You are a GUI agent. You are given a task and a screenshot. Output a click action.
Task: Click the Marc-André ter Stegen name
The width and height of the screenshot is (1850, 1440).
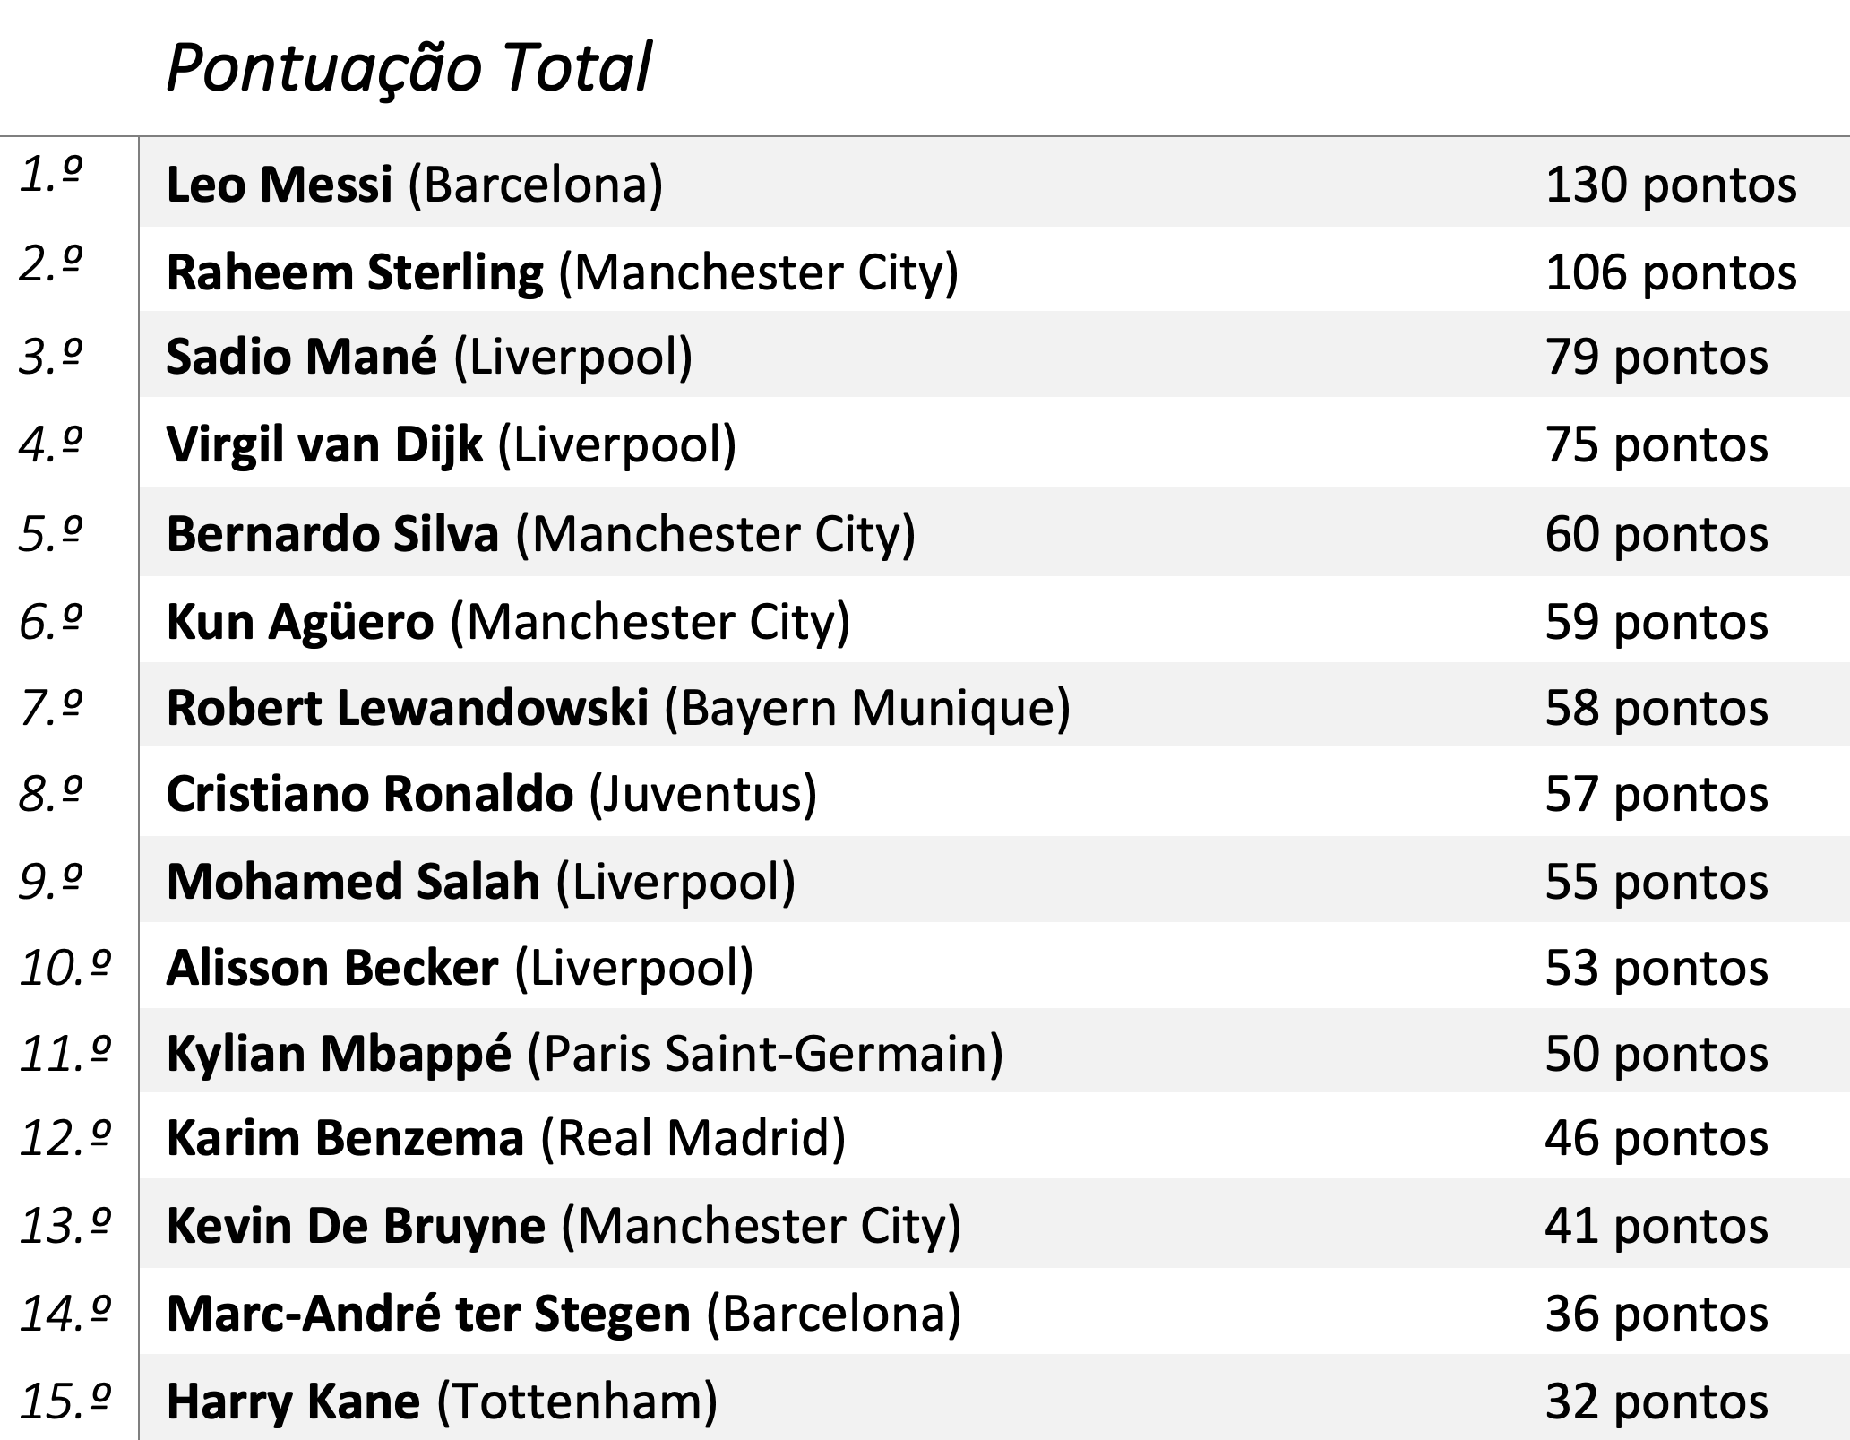(x=428, y=1314)
